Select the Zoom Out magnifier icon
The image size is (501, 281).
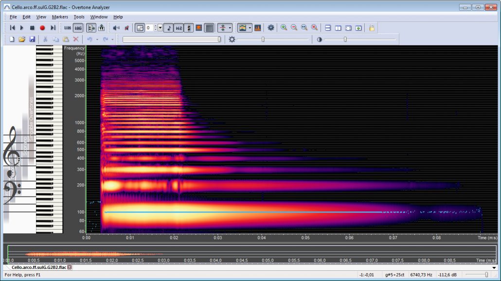coord(293,28)
